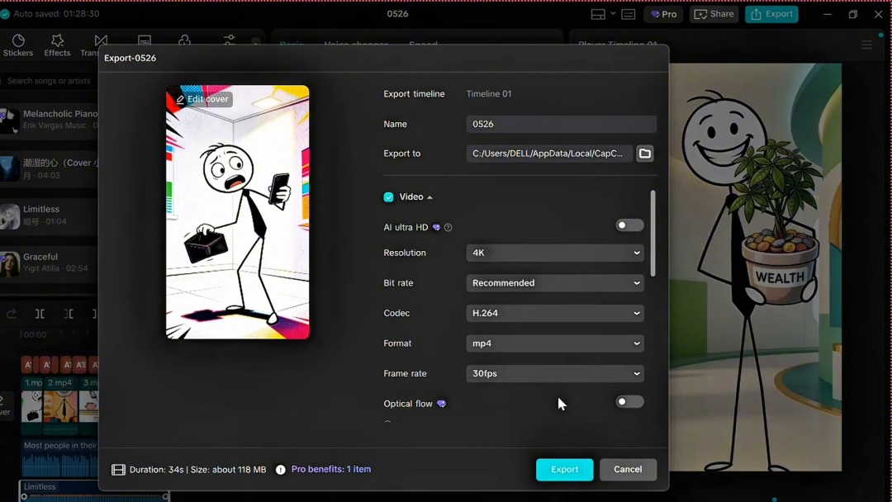Click the delete left icon in timeline toolbar

(69, 314)
